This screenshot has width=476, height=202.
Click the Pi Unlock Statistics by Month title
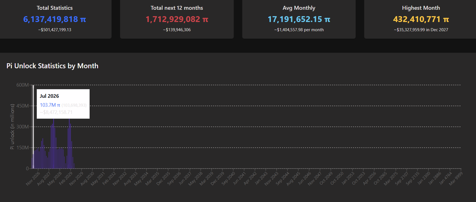point(52,66)
